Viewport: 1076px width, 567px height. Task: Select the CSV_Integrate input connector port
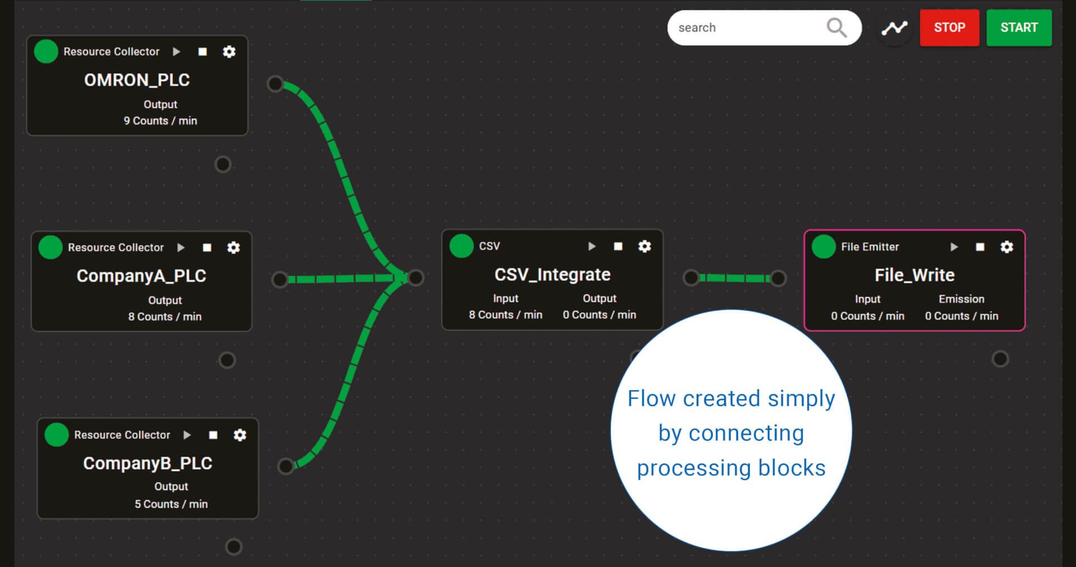(415, 278)
